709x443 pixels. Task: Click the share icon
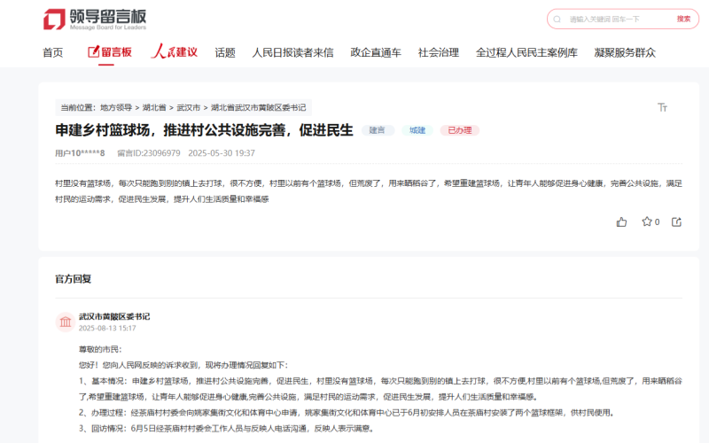click(x=676, y=222)
